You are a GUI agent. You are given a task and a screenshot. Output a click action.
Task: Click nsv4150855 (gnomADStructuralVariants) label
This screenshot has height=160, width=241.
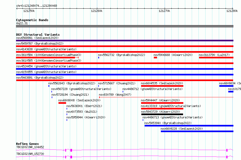point(46,72)
